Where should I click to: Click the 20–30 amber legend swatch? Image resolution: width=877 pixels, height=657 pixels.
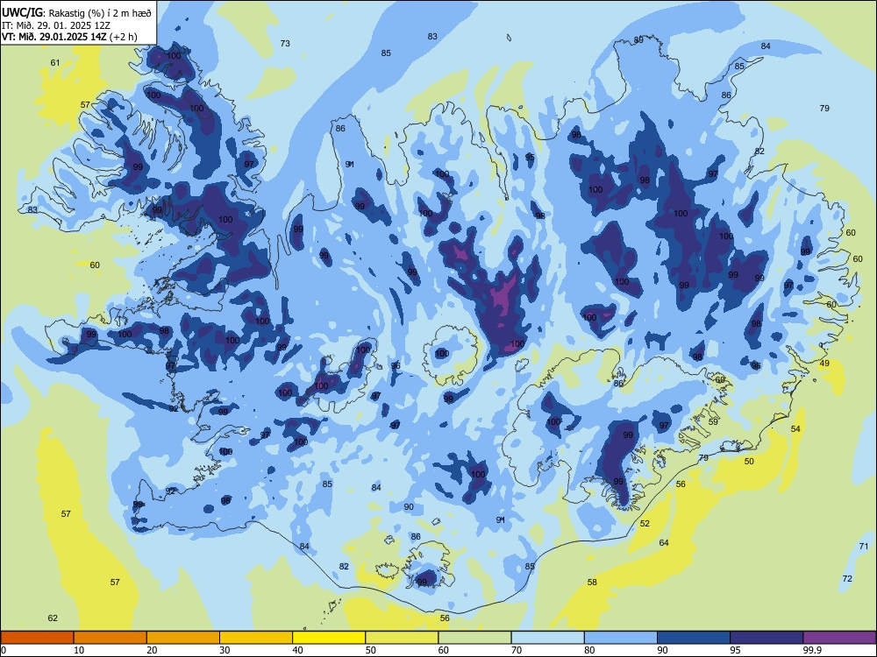tap(183, 638)
